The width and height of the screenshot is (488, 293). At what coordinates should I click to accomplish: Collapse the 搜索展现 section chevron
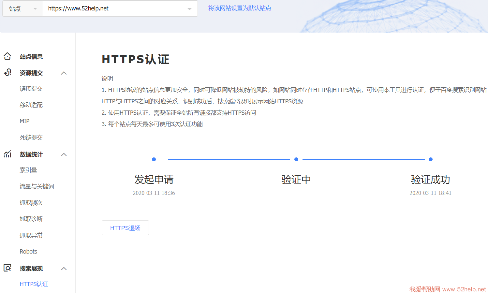64,269
